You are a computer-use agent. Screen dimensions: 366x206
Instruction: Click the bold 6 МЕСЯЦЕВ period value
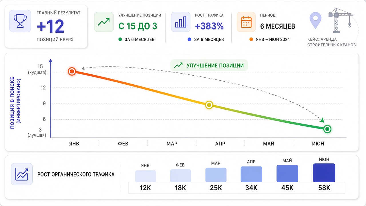tap(278, 27)
